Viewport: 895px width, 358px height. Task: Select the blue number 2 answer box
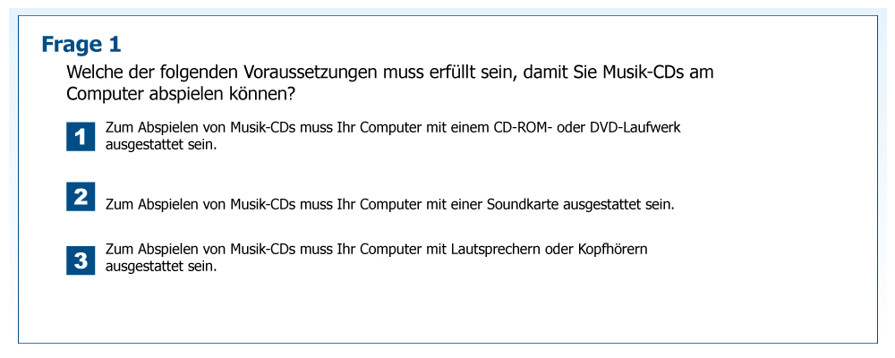(x=81, y=196)
